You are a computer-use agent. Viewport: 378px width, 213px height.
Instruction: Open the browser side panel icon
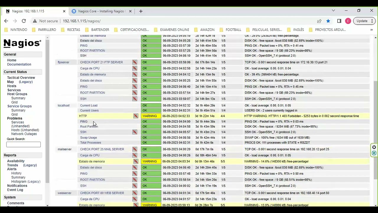pos(339,21)
